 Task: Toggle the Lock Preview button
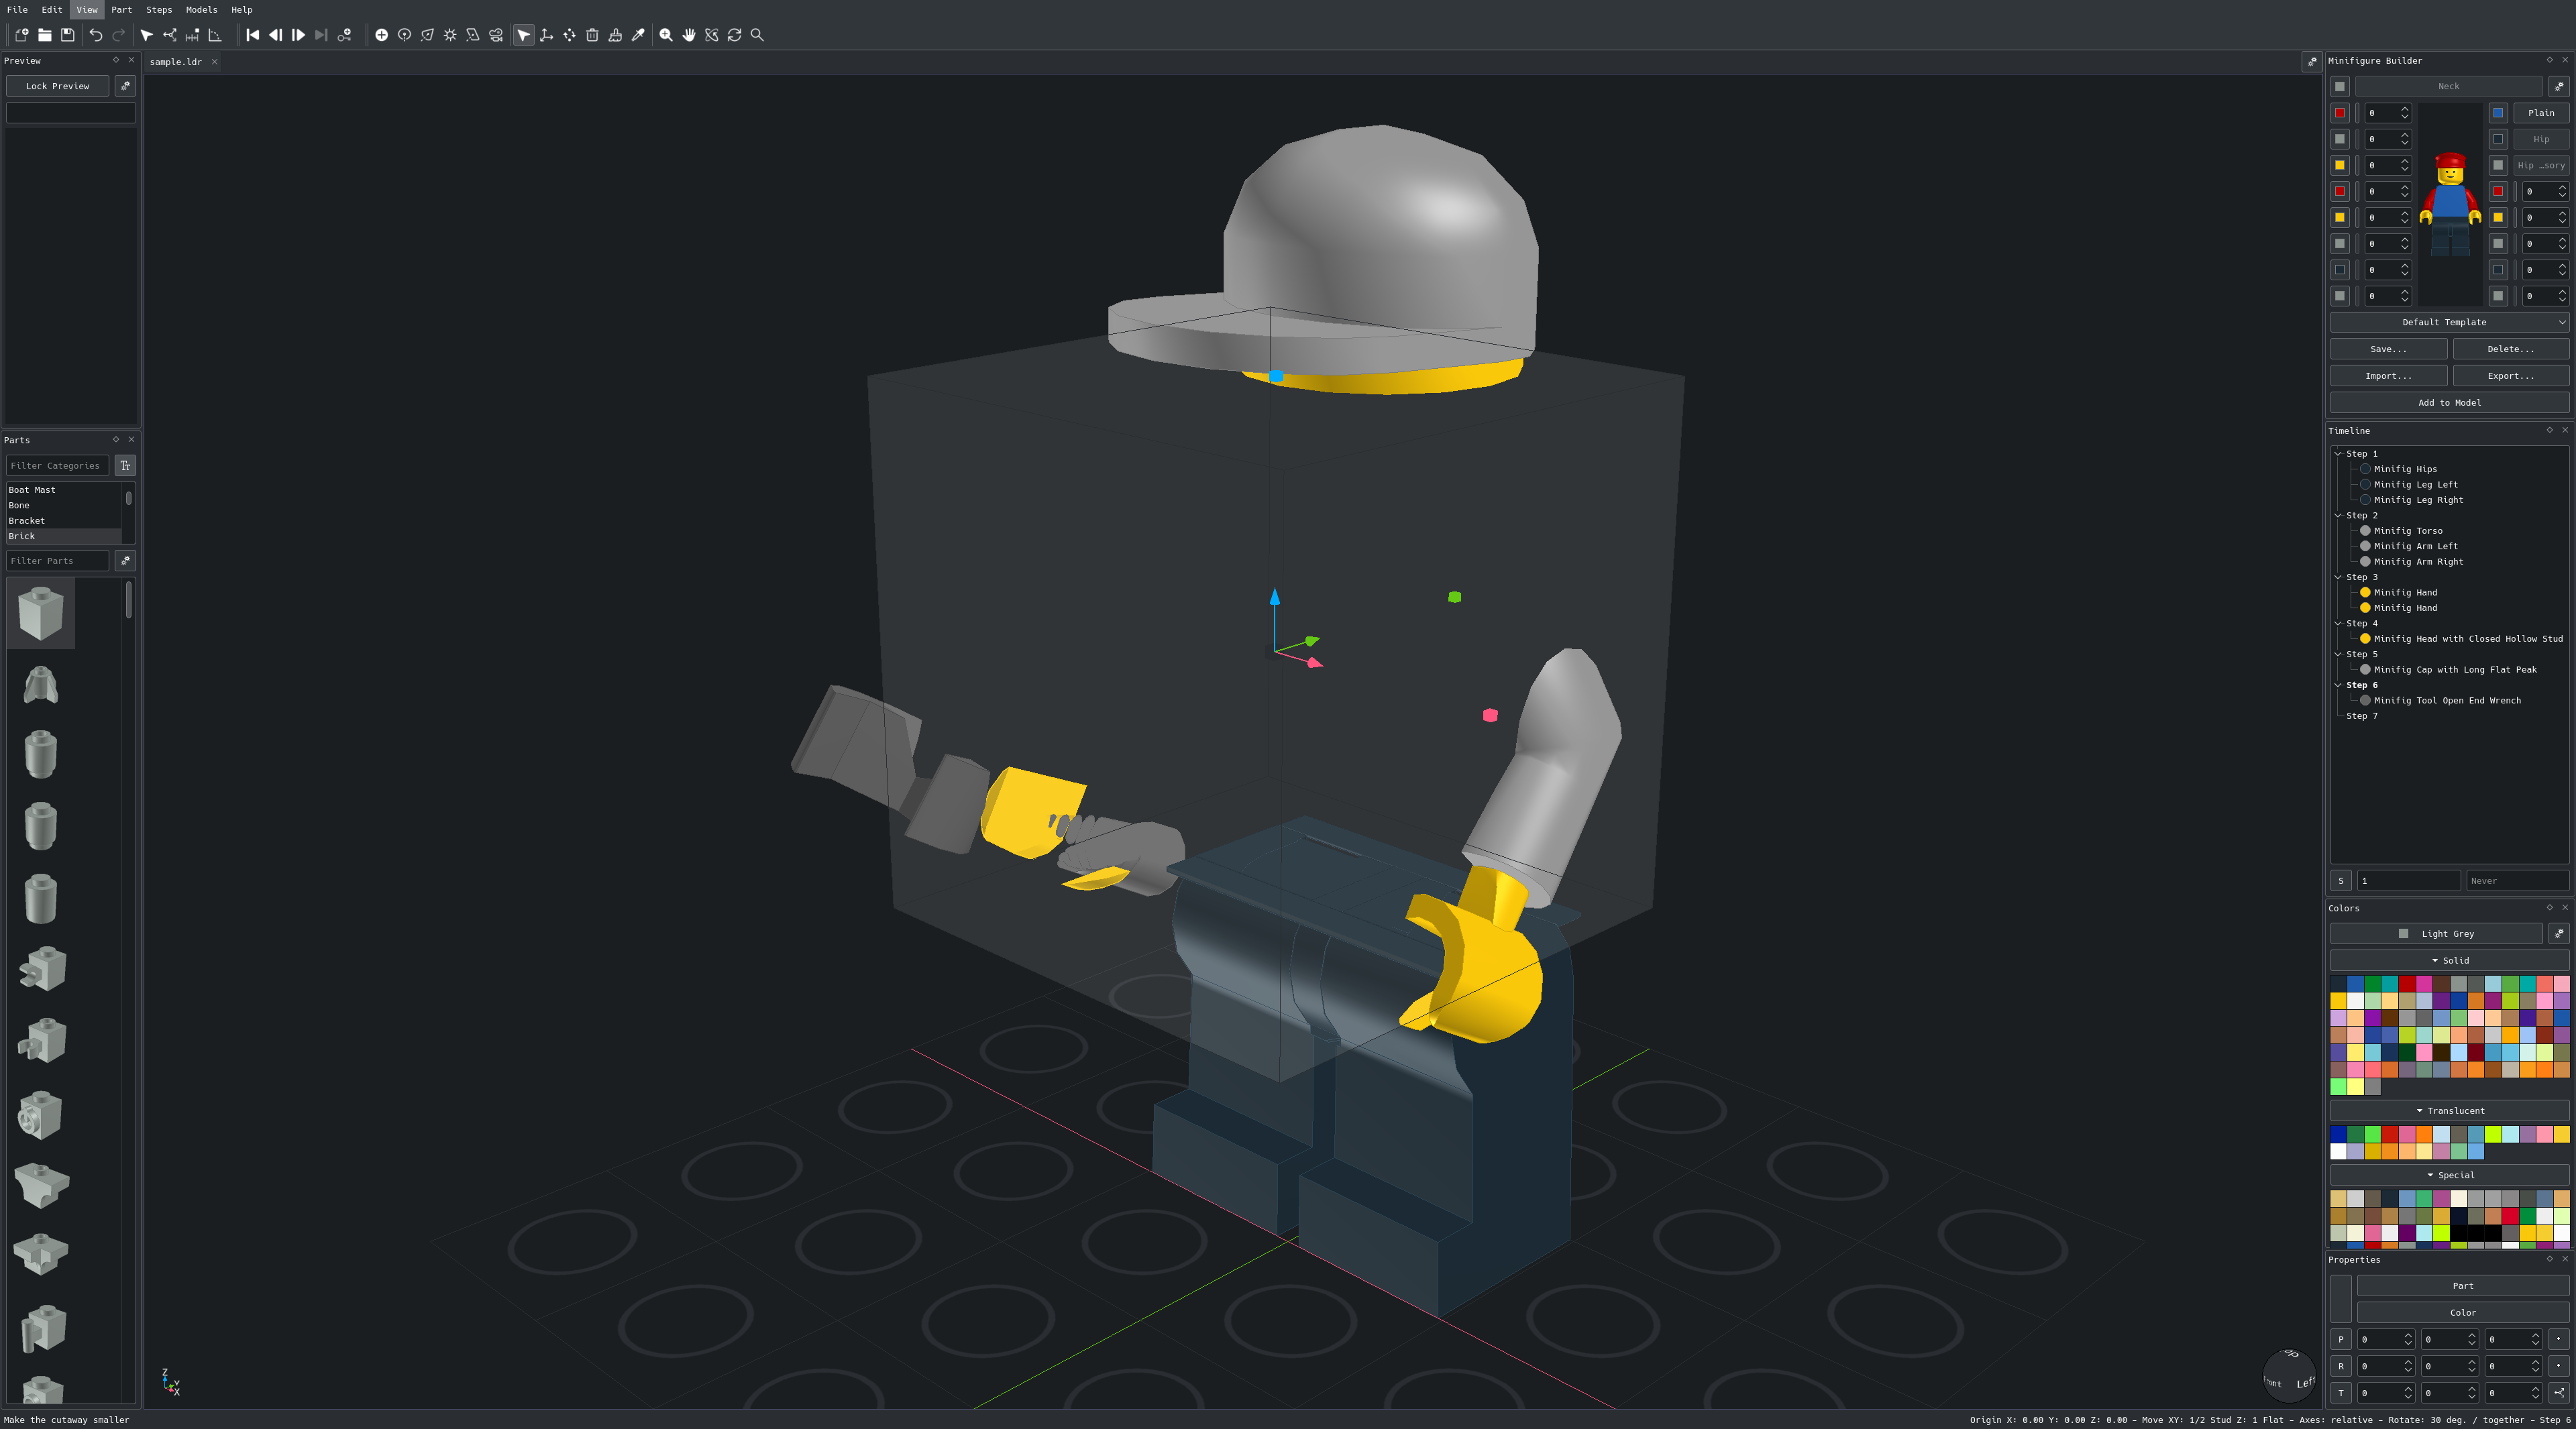(x=57, y=86)
